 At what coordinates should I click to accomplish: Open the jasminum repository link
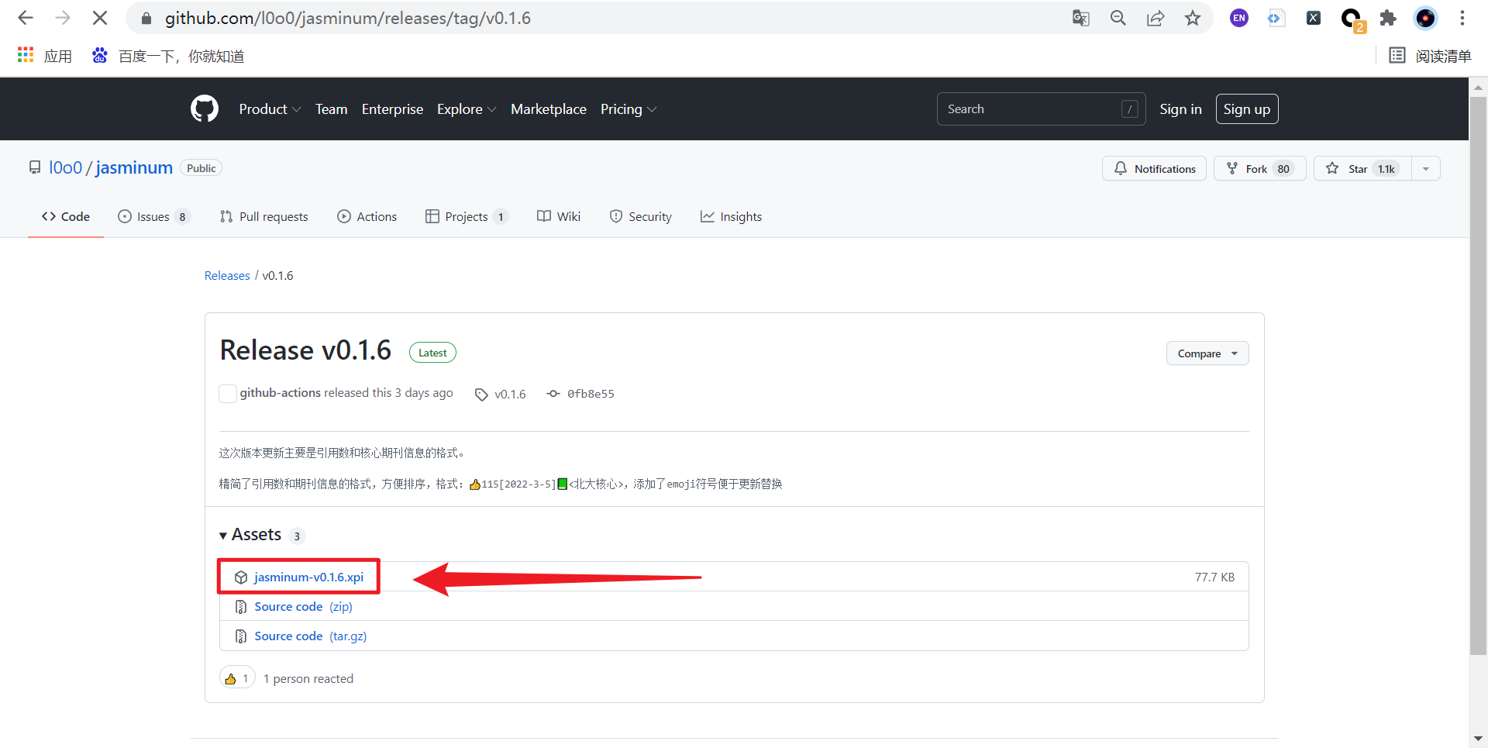134,167
